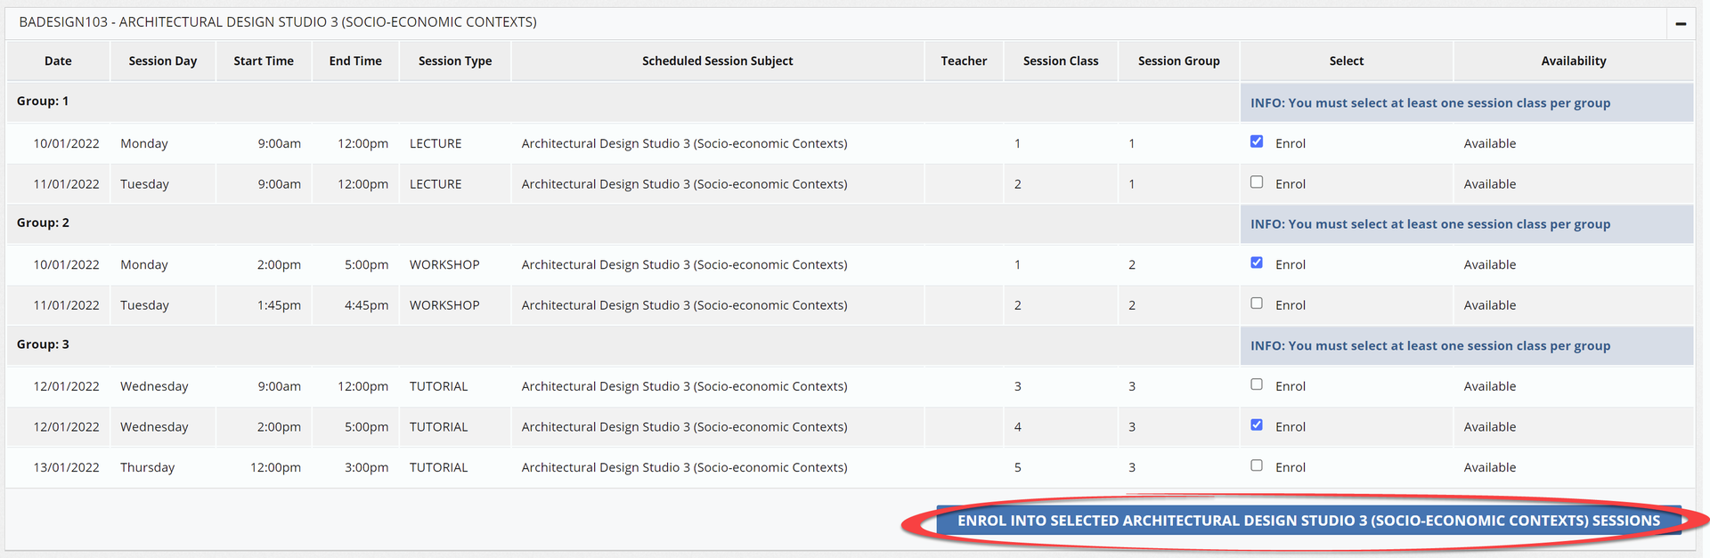
Task: Click the Session Day column header
Action: [162, 61]
